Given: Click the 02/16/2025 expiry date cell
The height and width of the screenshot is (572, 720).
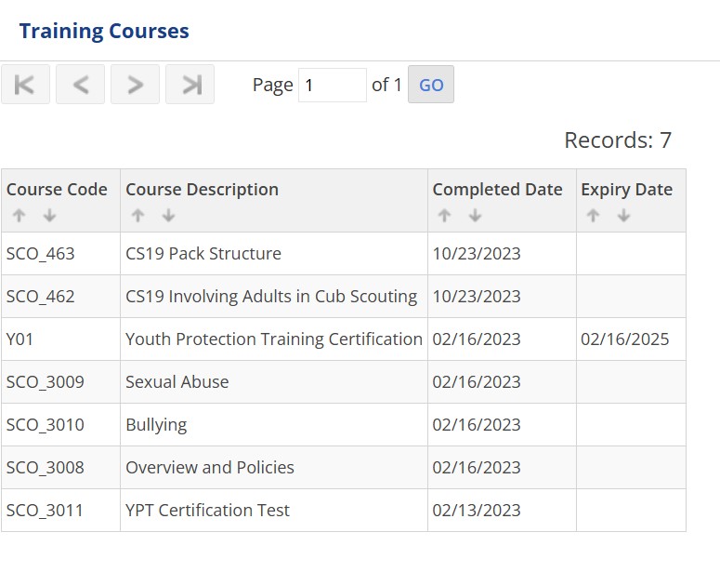Looking at the screenshot, I should 624,339.
